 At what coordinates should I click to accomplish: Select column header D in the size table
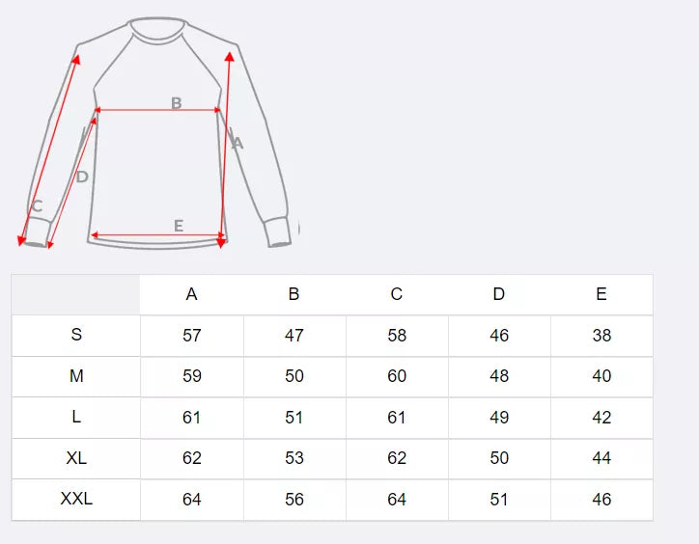coord(499,294)
